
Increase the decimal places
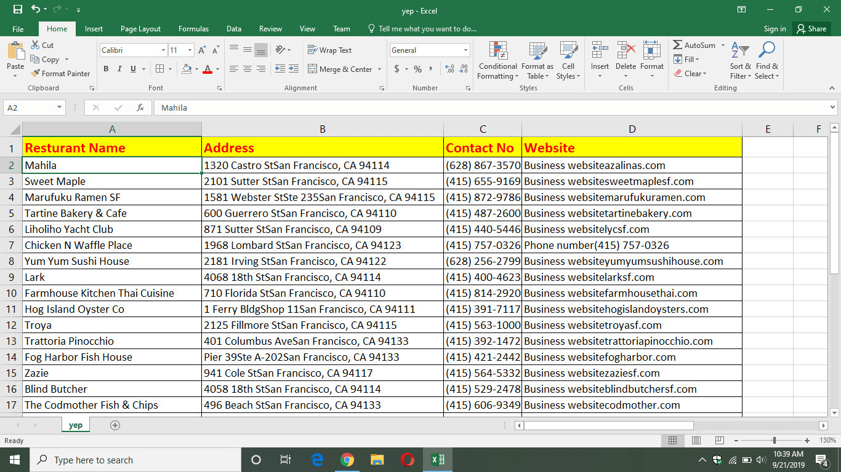pyautogui.click(x=449, y=69)
